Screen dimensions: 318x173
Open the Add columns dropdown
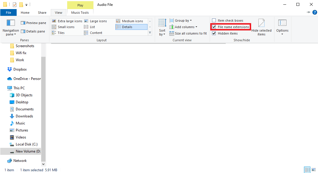[183, 27]
